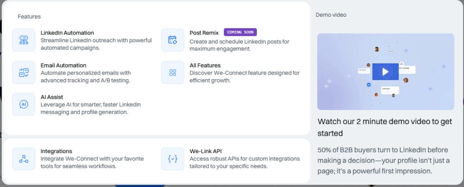464x187 pixels.
Task: Click the All Features grid icon
Action: tap(173, 72)
